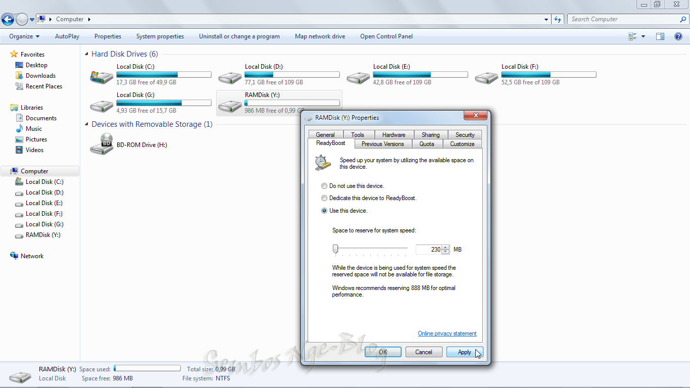Viewport: 690px width, 388px height.
Task: Click Map network drive in toolbar
Action: point(320,36)
